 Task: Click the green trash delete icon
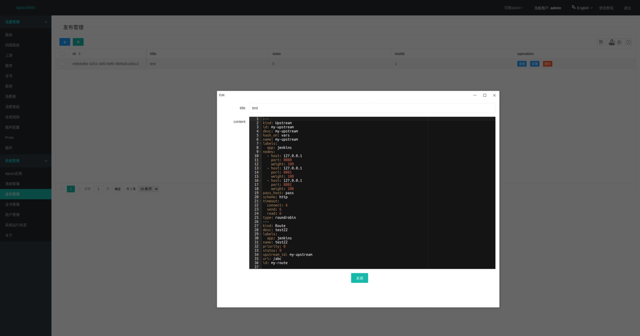pyautogui.click(x=78, y=42)
